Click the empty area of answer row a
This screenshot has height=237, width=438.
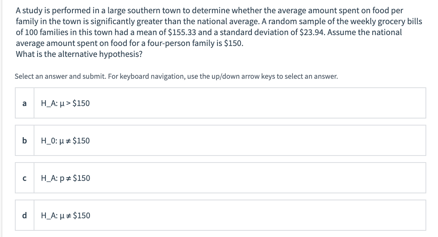coord(257,103)
